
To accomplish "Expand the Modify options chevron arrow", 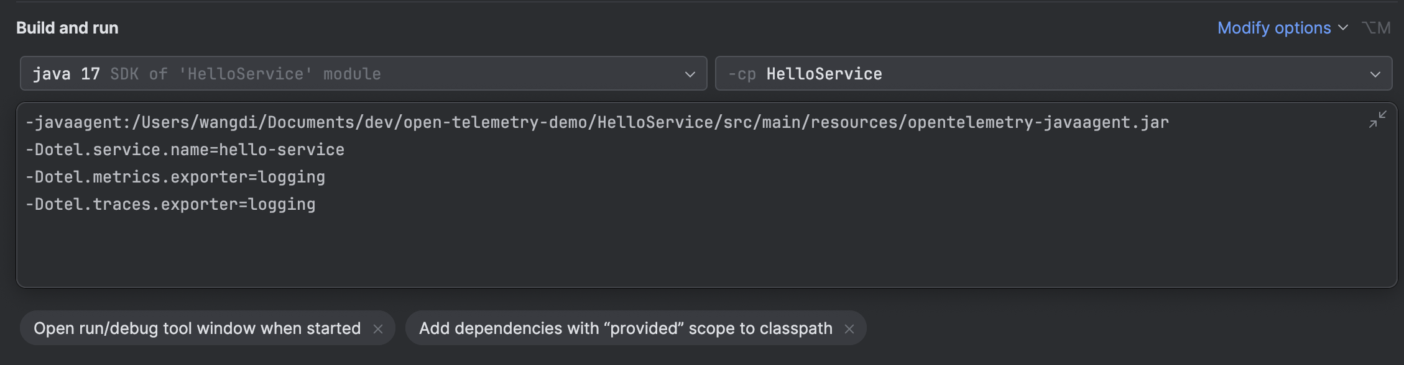I will coord(1343,28).
